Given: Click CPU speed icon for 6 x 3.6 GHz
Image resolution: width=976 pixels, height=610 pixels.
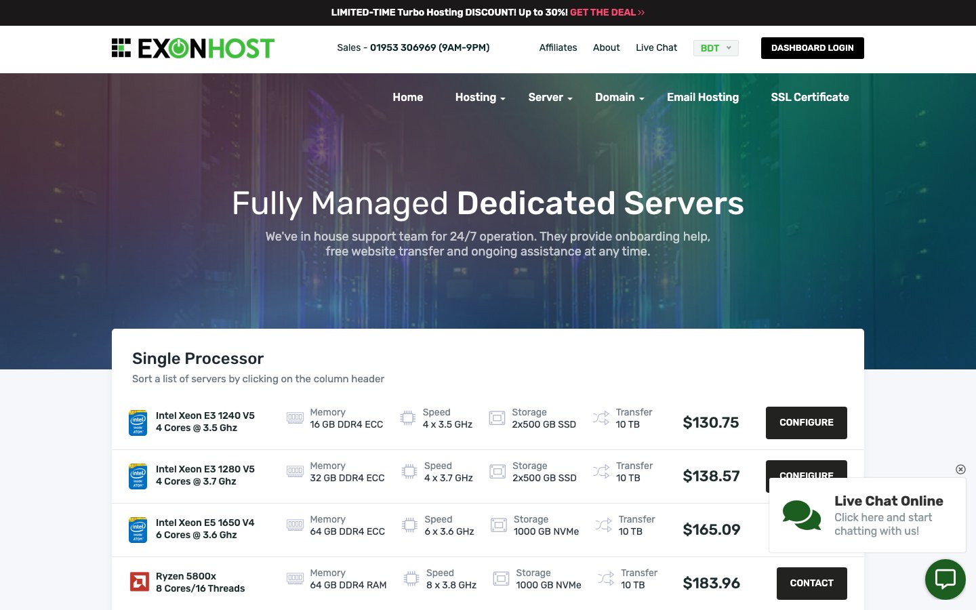Looking at the screenshot, I should [x=409, y=525].
